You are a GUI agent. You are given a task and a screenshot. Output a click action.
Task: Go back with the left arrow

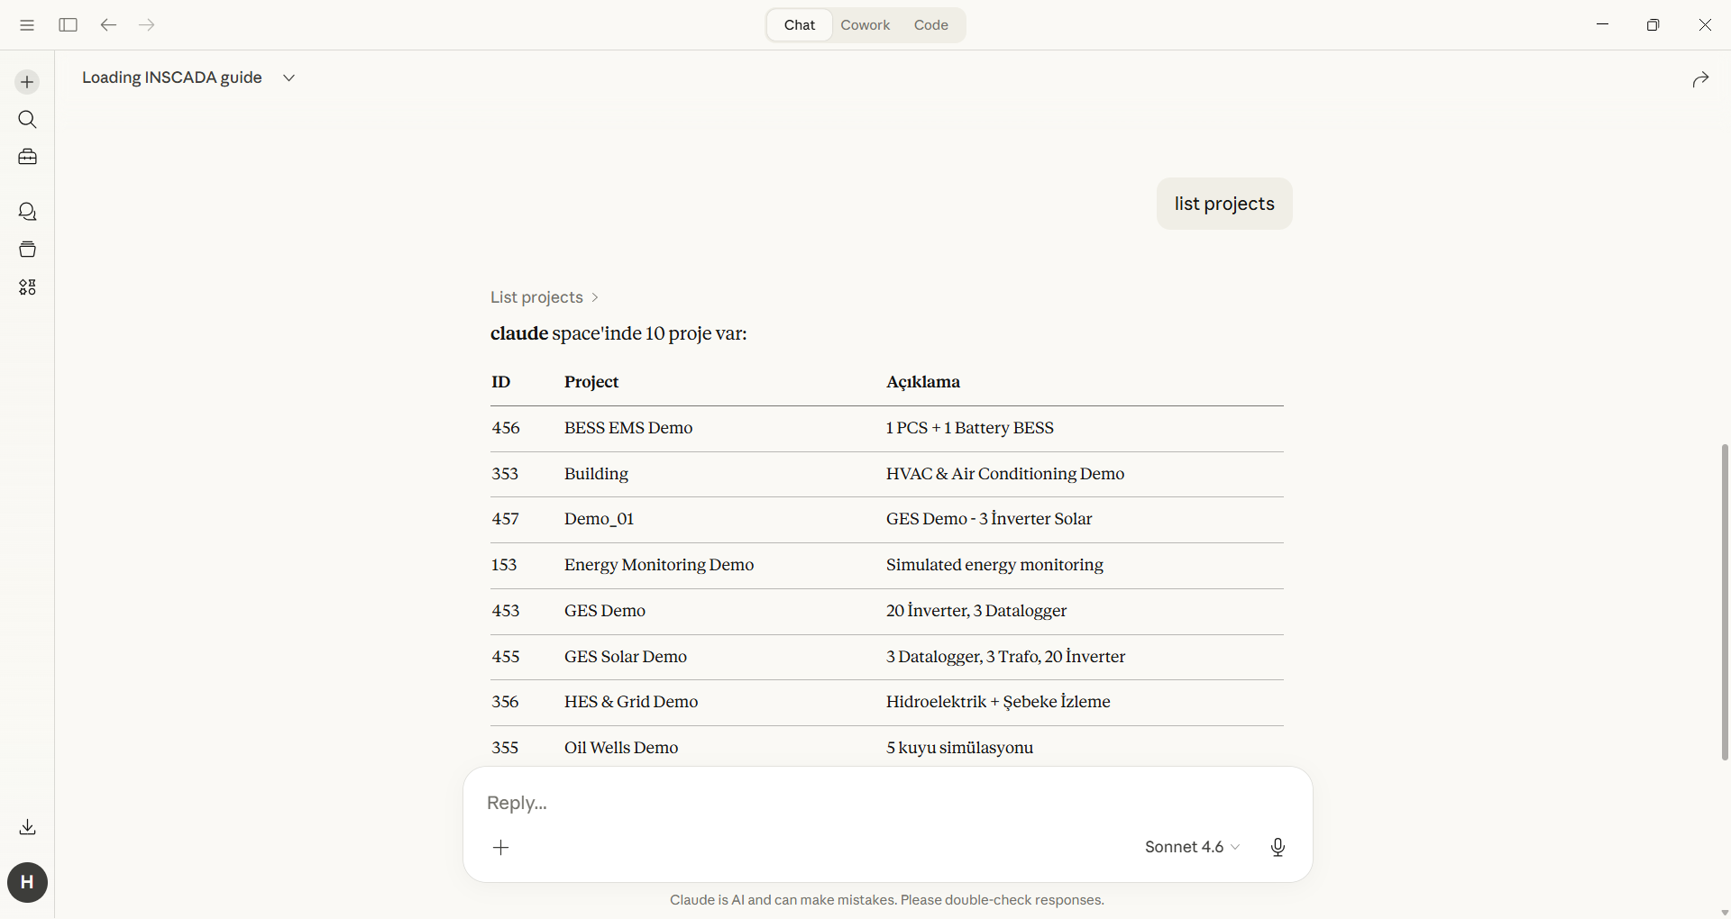[108, 25]
